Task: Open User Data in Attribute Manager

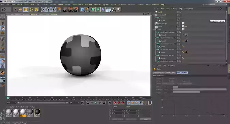Action: pyautogui.click(x=171, y=66)
